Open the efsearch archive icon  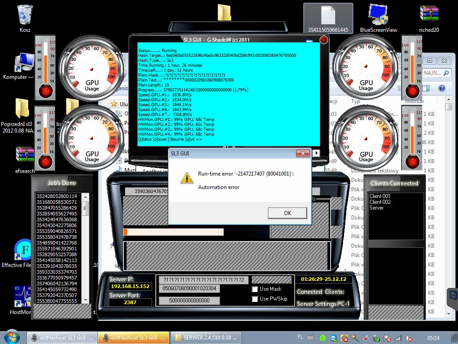coord(25,155)
